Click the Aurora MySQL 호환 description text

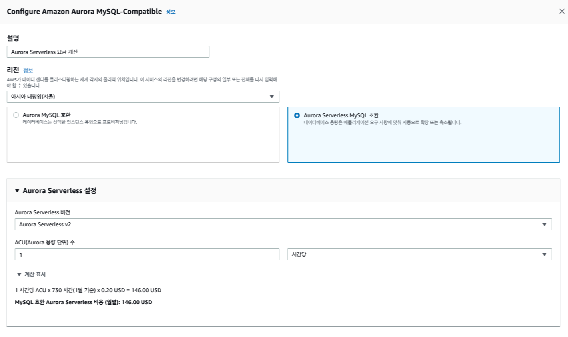click(80, 122)
